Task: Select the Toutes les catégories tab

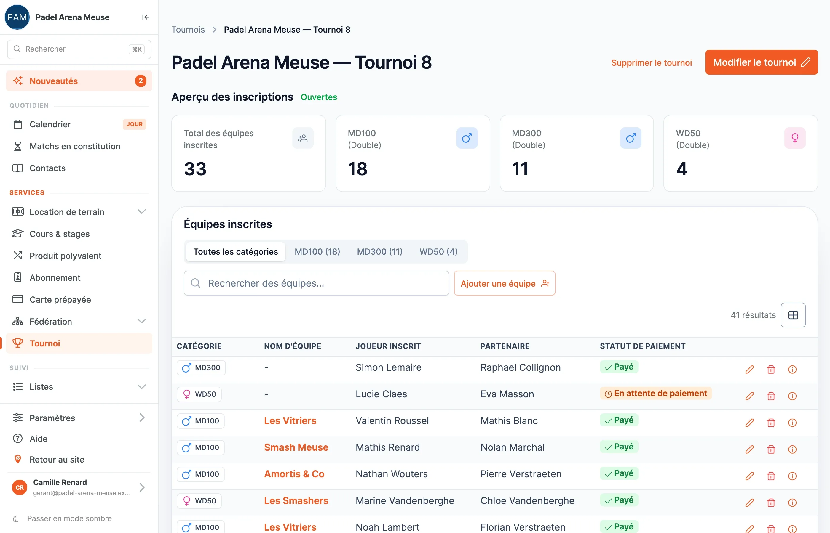Action: coord(235,252)
